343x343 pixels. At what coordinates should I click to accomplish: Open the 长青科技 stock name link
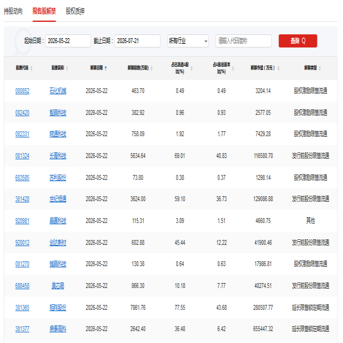(57, 156)
